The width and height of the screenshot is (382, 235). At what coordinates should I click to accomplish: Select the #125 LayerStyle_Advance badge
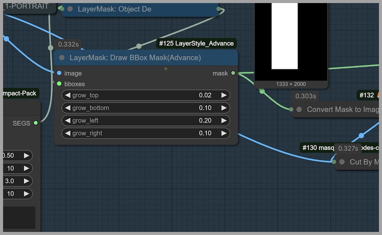click(196, 43)
